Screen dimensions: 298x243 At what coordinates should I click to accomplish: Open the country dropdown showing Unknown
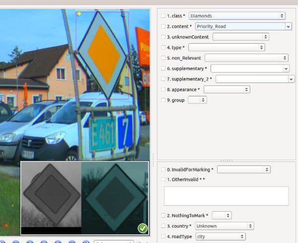pyautogui.click(x=224, y=226)
